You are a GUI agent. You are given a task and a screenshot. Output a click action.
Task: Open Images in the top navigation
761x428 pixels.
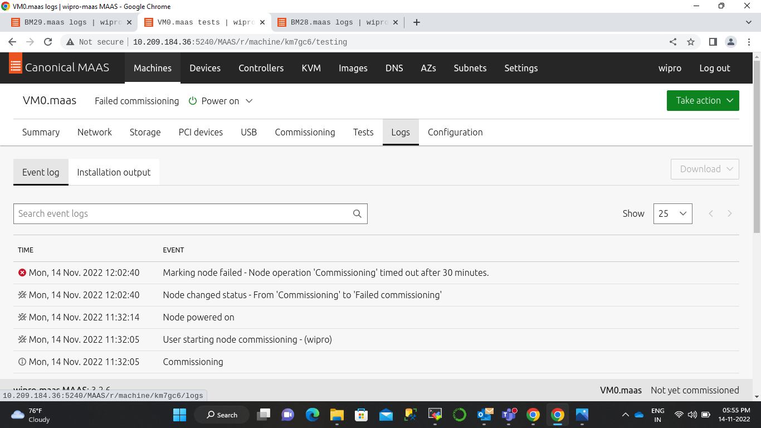pos(353,68)
